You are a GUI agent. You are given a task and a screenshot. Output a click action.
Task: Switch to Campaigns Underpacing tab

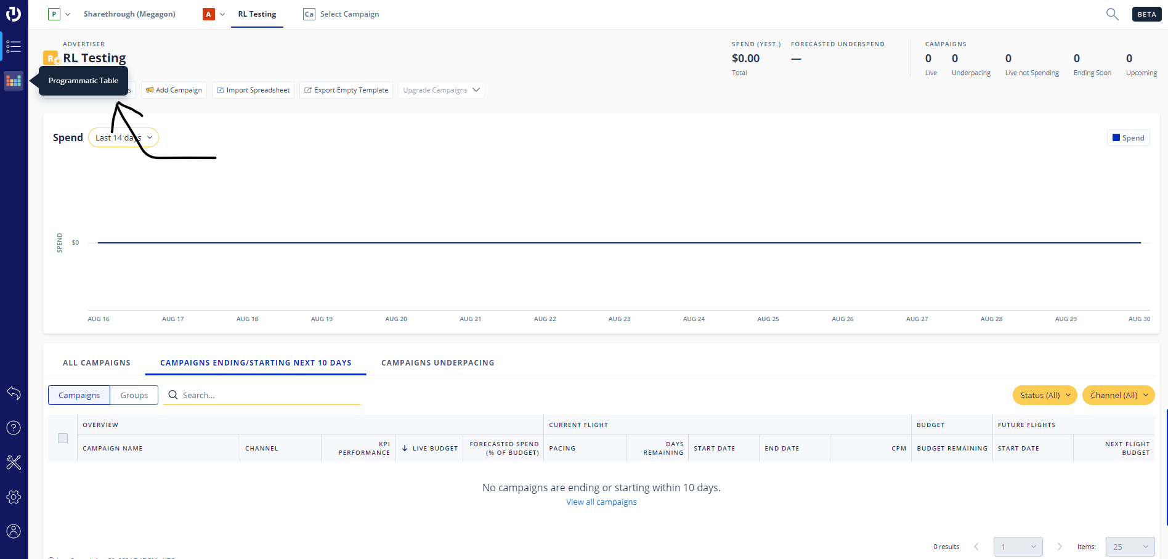[437, 362]
